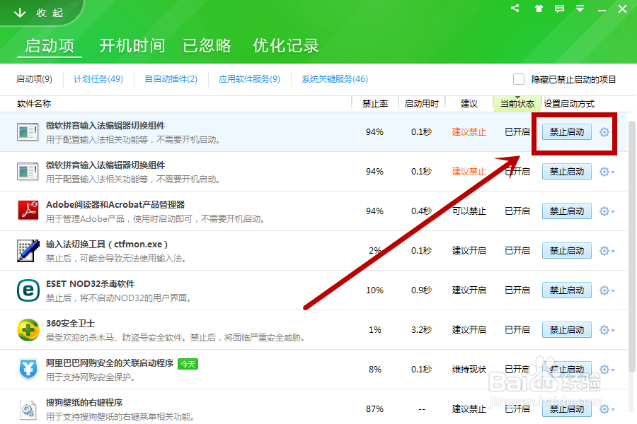The height and width of the screenshot is (424, 637).
Task: Click the green 今天 badge
Action: (188, 364)
